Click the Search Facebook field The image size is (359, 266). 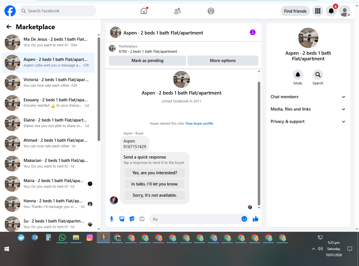coord(57,11)
